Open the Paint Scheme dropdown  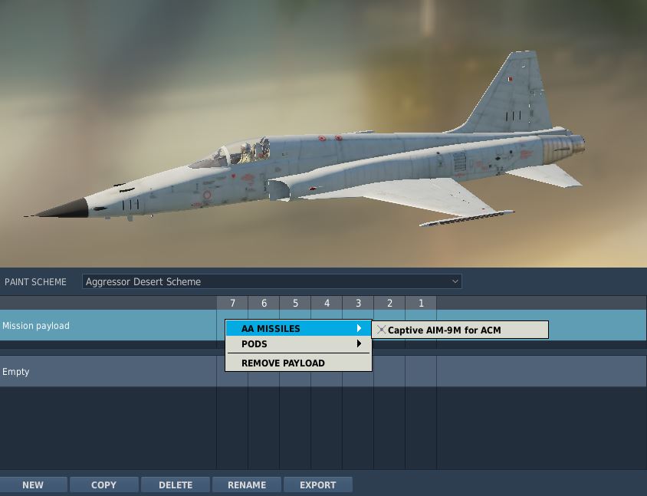click(x=272, y=281)
